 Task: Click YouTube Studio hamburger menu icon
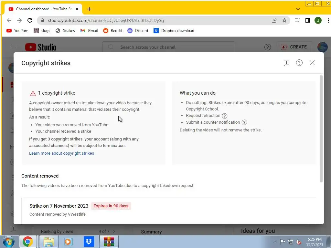click(x=14, y=47)
